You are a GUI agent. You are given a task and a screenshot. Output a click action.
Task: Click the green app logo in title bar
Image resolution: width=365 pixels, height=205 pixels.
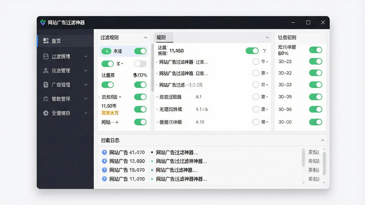[43, 22]
